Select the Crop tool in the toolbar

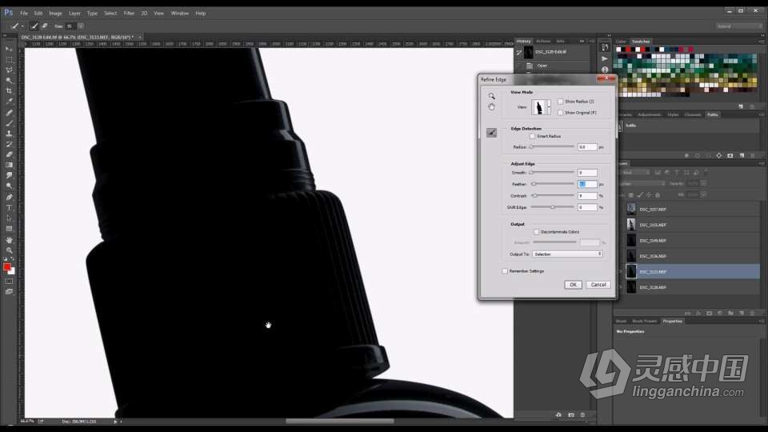coord(10,90)
